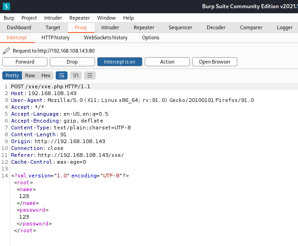Open the hamburger message editor menu

click(90, 75)
